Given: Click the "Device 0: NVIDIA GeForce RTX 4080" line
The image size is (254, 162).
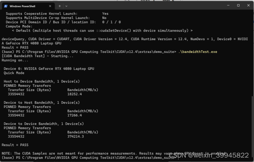Looking at the screenshot, I should [x=49, y=69].
